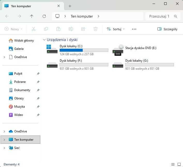Click the Elementy: 4 status text
Screen dimensions: 183x167
tap(11, 164)
